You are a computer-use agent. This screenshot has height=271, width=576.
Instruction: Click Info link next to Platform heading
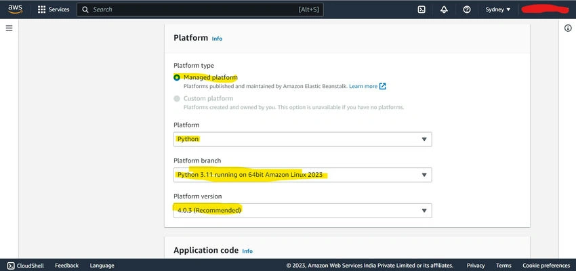pyautogui.click(x=217, y=39)
